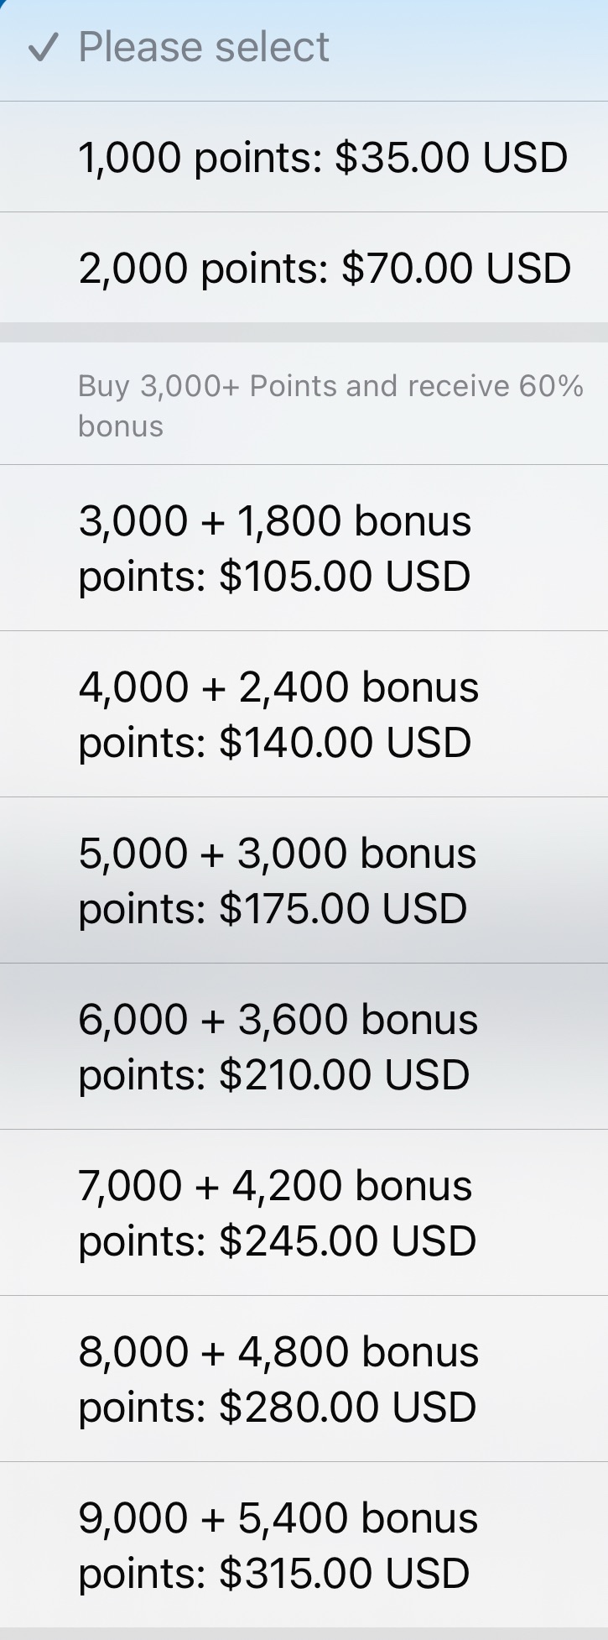Image resolution: width=608 pixels, height=1640 pixels.
Task: Select 9,000 + 5,400 bonus points
Action: click(278, 1545)
